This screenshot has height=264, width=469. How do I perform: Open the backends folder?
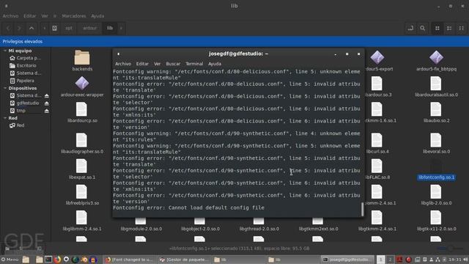(82, 60)
